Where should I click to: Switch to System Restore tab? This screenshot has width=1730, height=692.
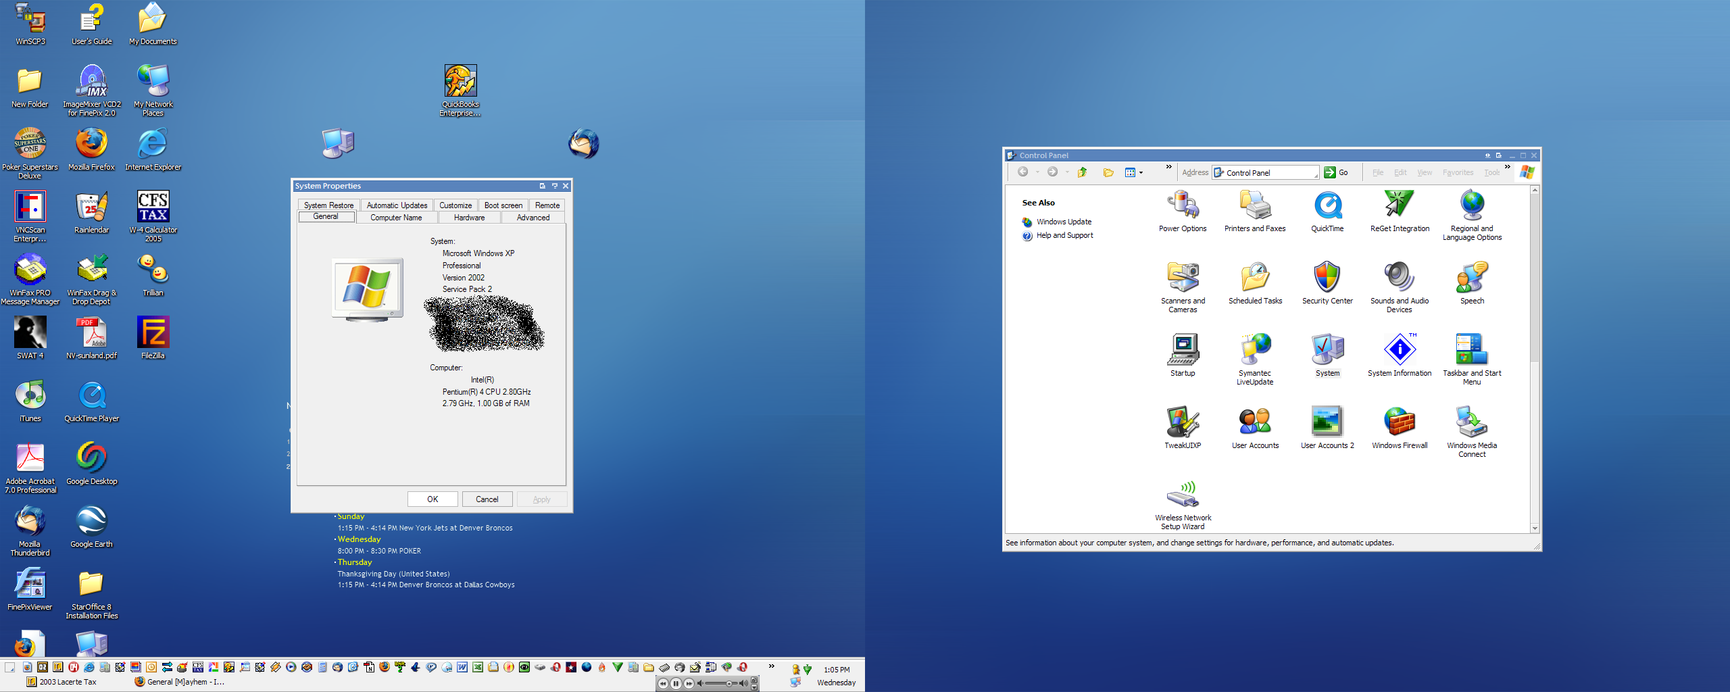[x=328, y=205]
